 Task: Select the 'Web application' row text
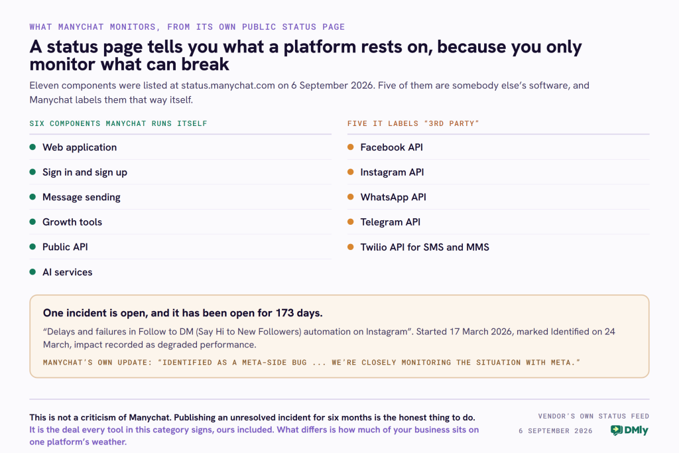(80, 147)
